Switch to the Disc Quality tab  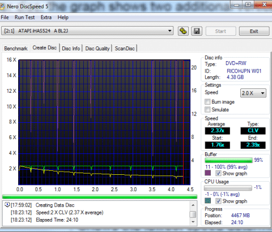pos(97,49)
